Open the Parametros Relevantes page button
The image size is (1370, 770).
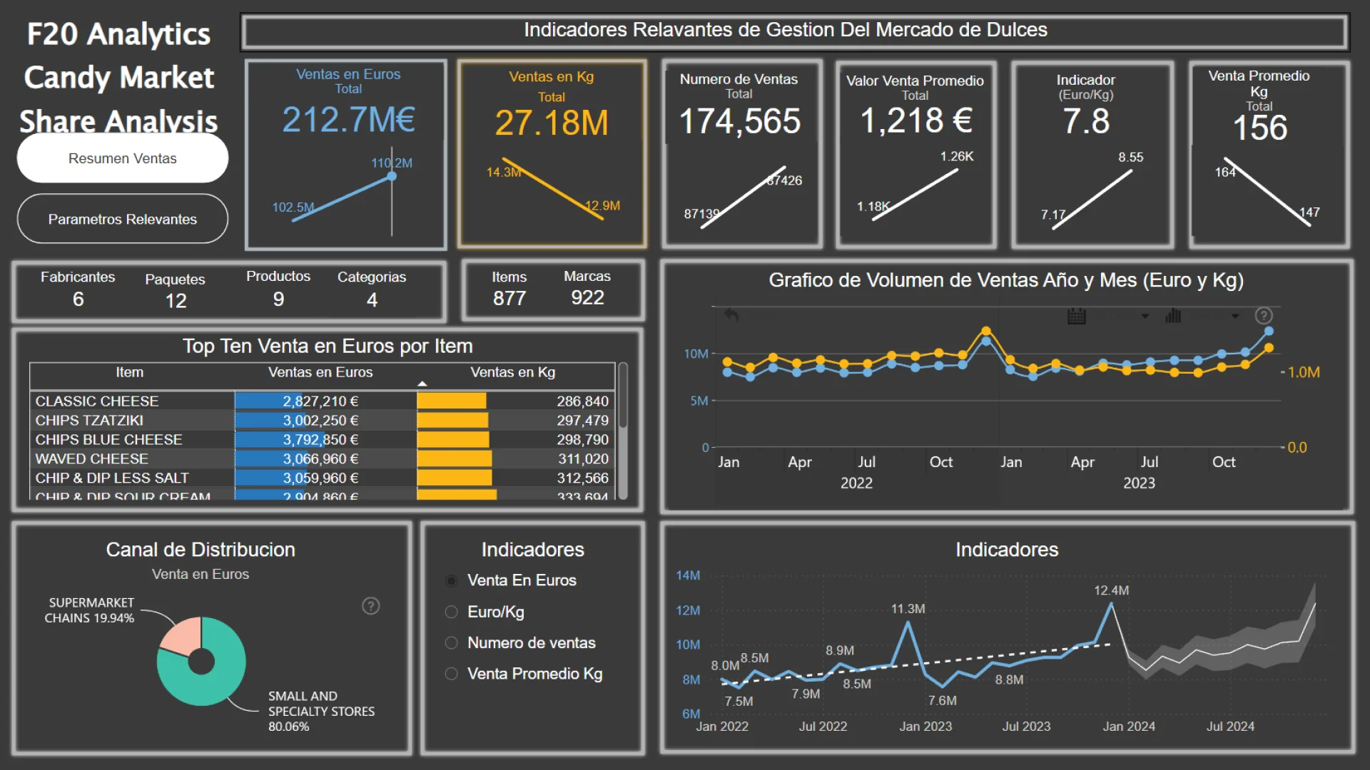click(123, 219)
